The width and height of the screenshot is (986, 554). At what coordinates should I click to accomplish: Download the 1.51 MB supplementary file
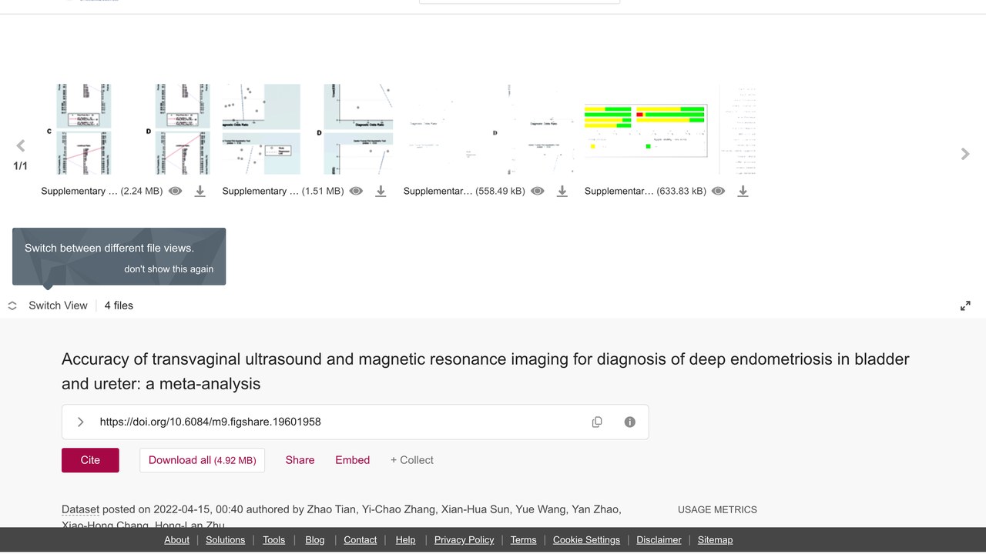coord(381,191)
